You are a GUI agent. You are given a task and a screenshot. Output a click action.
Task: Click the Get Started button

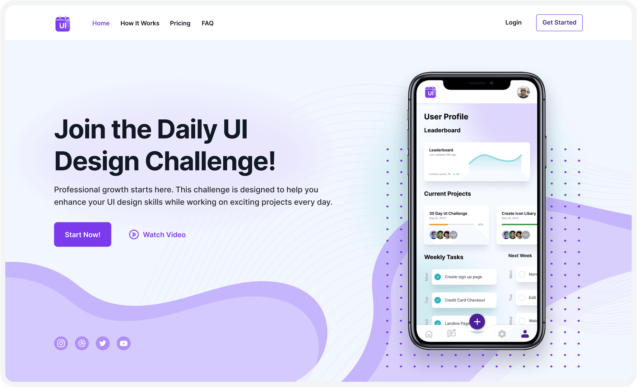pos(559,22)
